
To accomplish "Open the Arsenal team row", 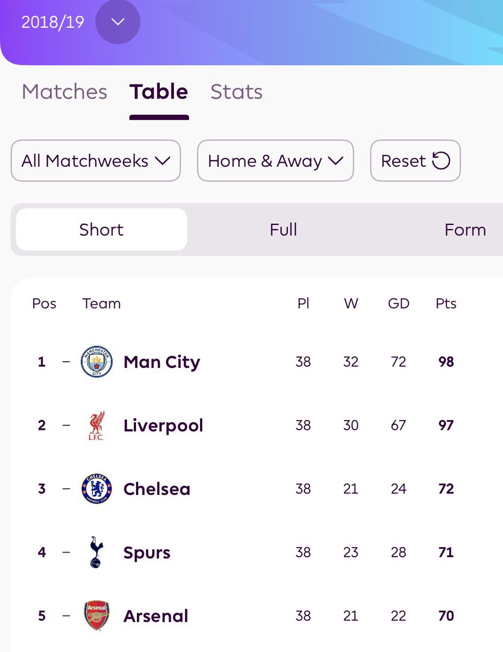I will [257, 616].
